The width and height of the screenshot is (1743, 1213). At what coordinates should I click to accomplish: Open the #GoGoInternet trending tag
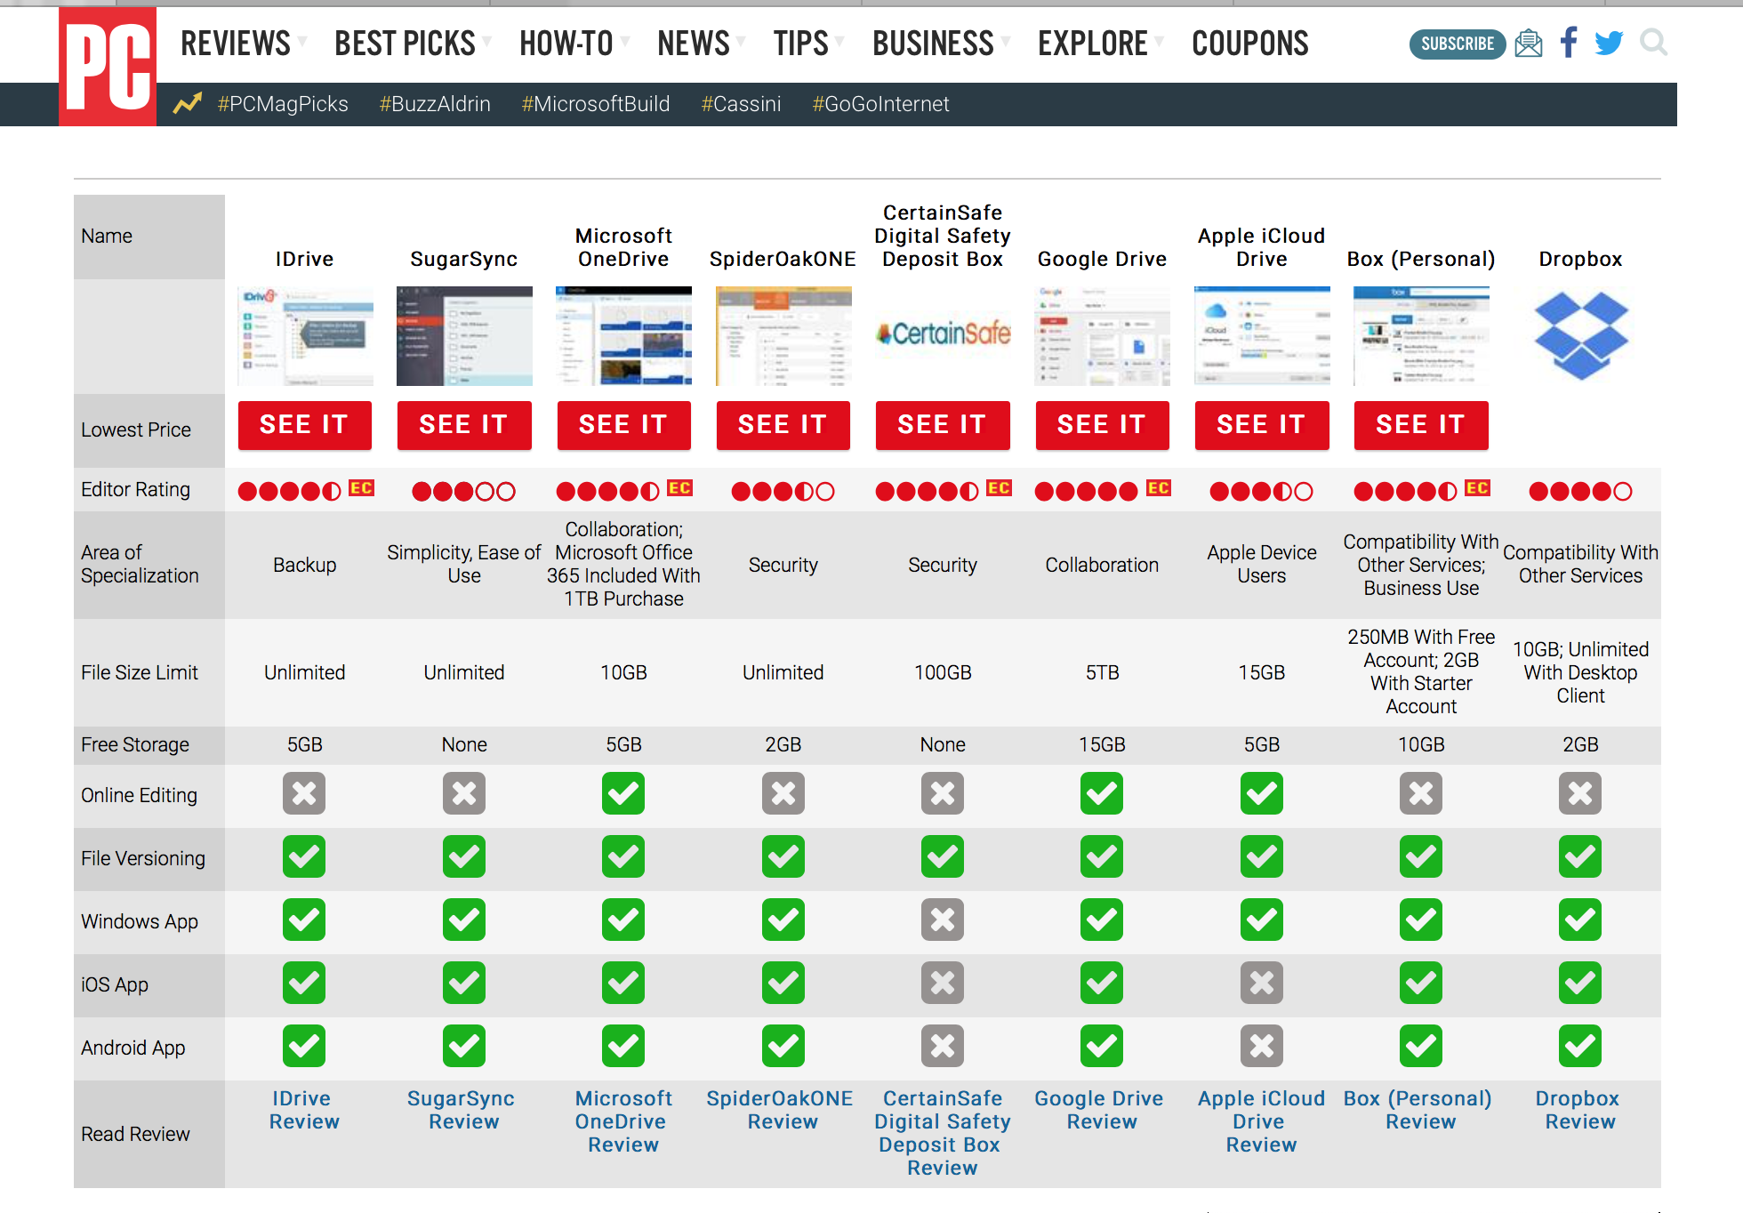coord(881,104)
